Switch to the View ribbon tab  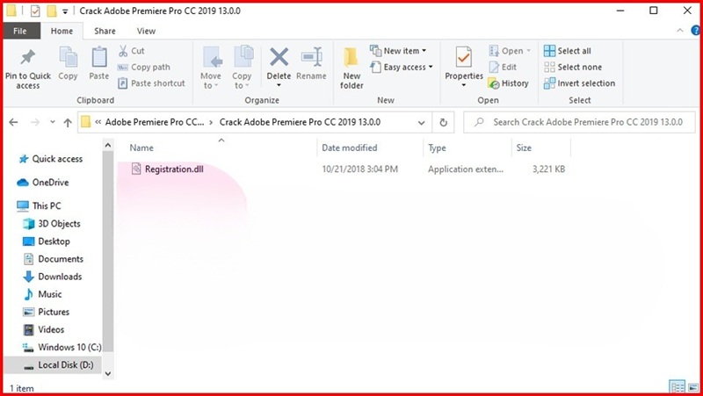pyautogui.click(x=146, y=31)
